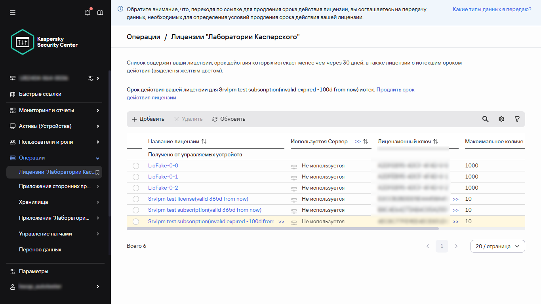
Task: Select the LicFake-0-0 radio button
Action: point(136,166)
